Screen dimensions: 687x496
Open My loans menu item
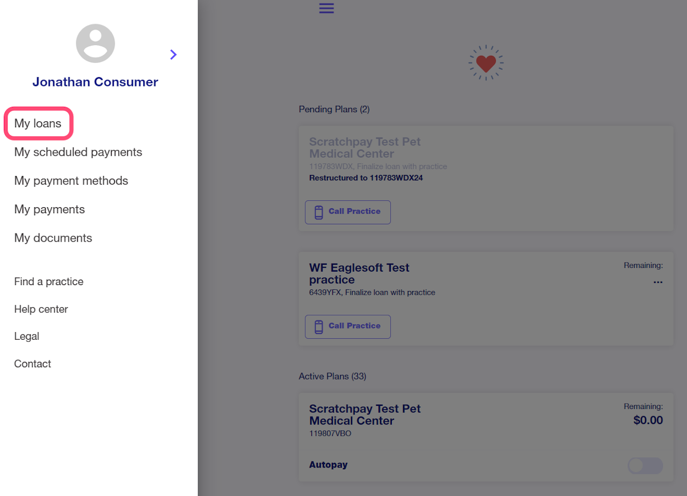click(38, 123)
